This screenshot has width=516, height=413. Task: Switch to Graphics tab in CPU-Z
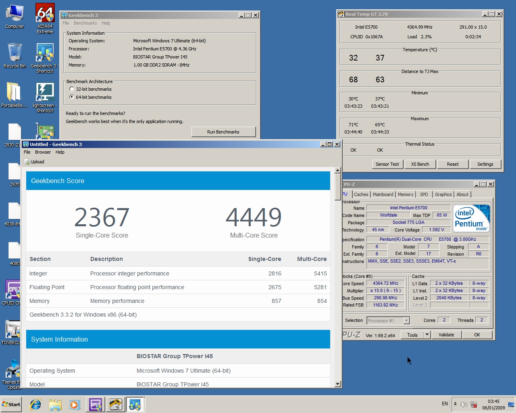point(443,194)
